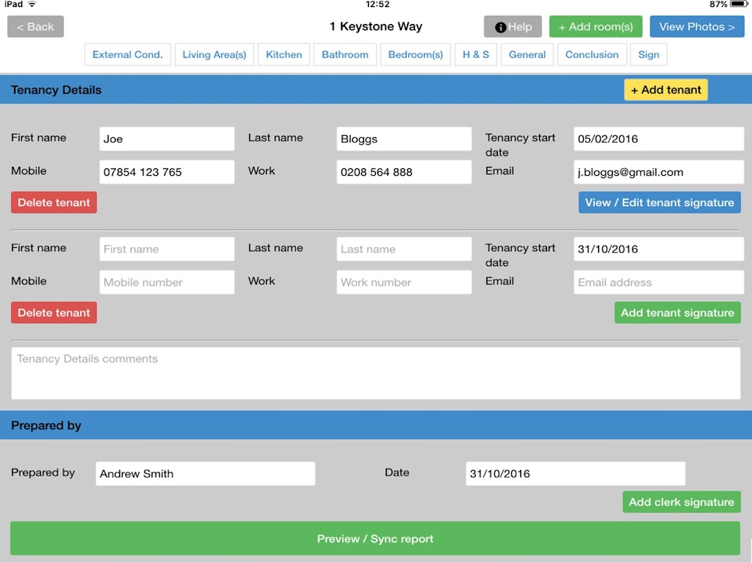Tap the 12:52 clock in status bar
This screenshot has height=563, width=752.
click(x=377, y=4)
